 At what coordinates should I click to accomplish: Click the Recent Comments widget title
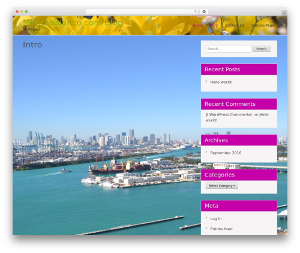click(x=230, y=104)
